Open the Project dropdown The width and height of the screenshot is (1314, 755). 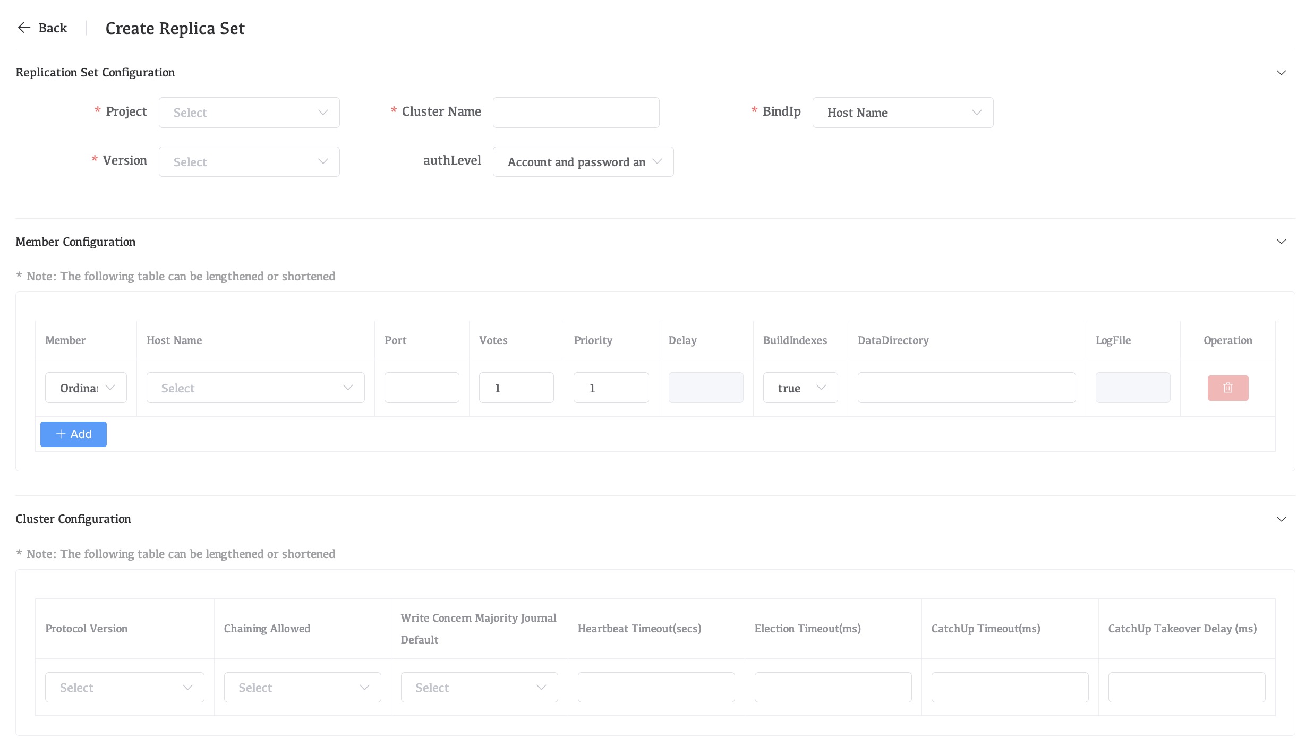pyautogui.click(x=249, y=113)
